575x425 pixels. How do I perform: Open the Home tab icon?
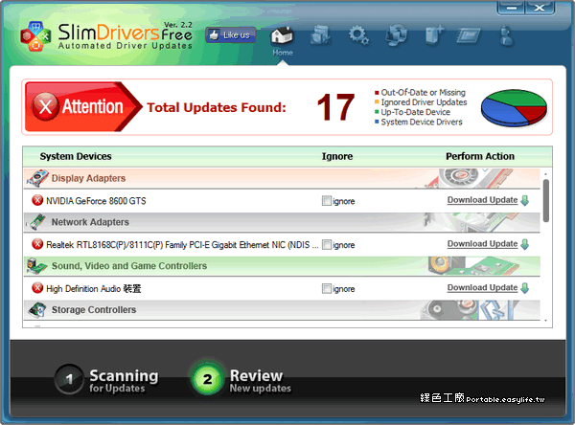pyautogui.click(x=282, y=36)
